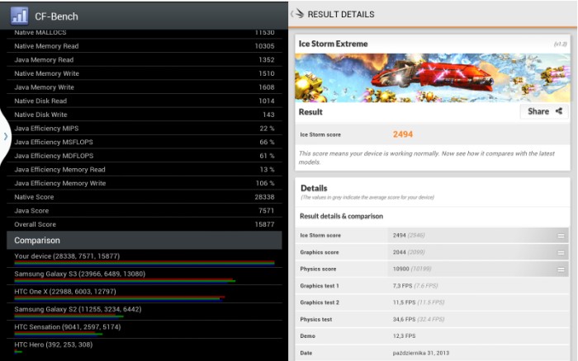Click the orange 2494 Ice Storm score
Image resolution: width=578 pixels, height=361 pixels.
pyautogui.click(x=402, y=134)
